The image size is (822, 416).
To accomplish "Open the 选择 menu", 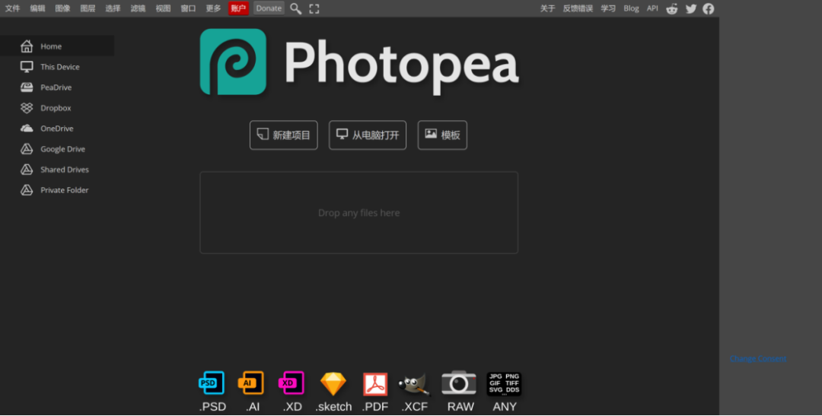I will 113,8.
